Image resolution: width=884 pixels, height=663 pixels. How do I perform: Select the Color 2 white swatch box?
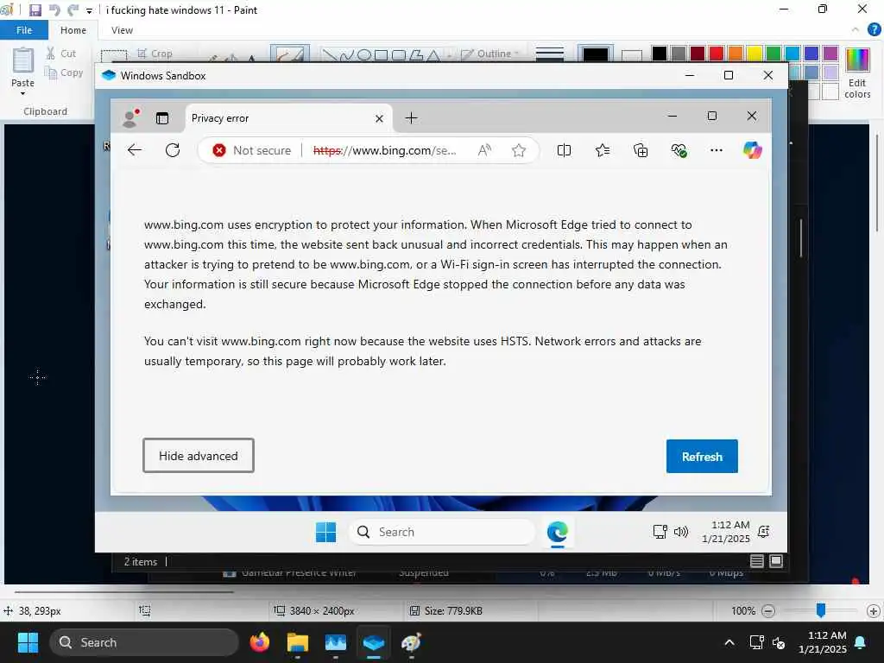click(631, 54)
